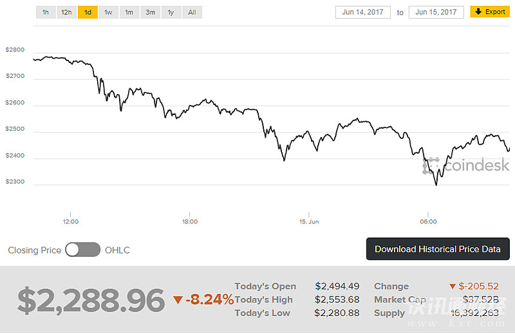Viewport: 515px width, 334px height.
Task: Click the Jun 14, 2017 start date field
Action: pos(362,12)
